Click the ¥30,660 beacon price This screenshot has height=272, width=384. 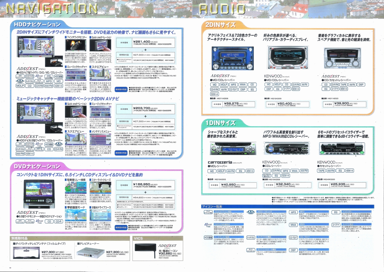[165, 253]
